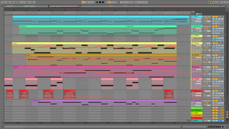Open Master cue out 13/14 dropdown
The image size is (229, 129).
(207, 121)
